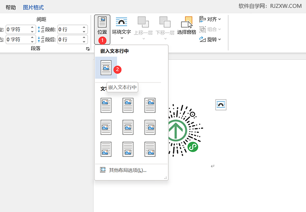
Task: Choose bottom-left text wrapping position
Action: [106, 149]
